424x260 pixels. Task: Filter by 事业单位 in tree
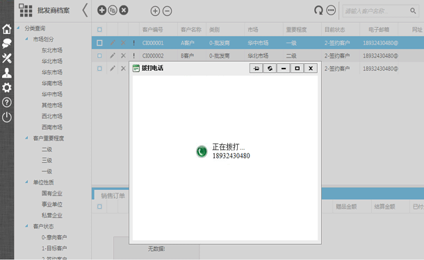pyautogui.click(x=52, y=204)
